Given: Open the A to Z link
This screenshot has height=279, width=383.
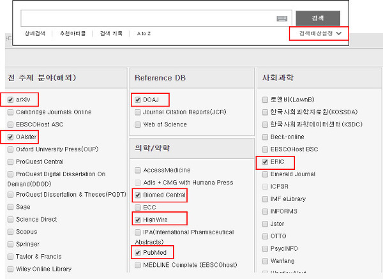Looking at the screenshot, I should click(144, 34).
